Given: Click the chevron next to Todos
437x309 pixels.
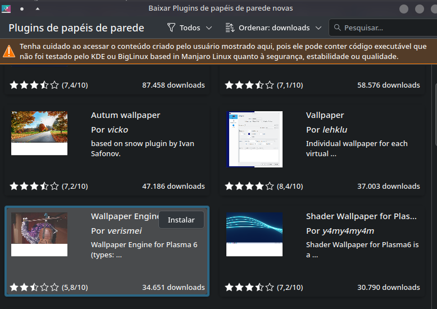Looking at the screenshot, I should [x=209, y=28].
